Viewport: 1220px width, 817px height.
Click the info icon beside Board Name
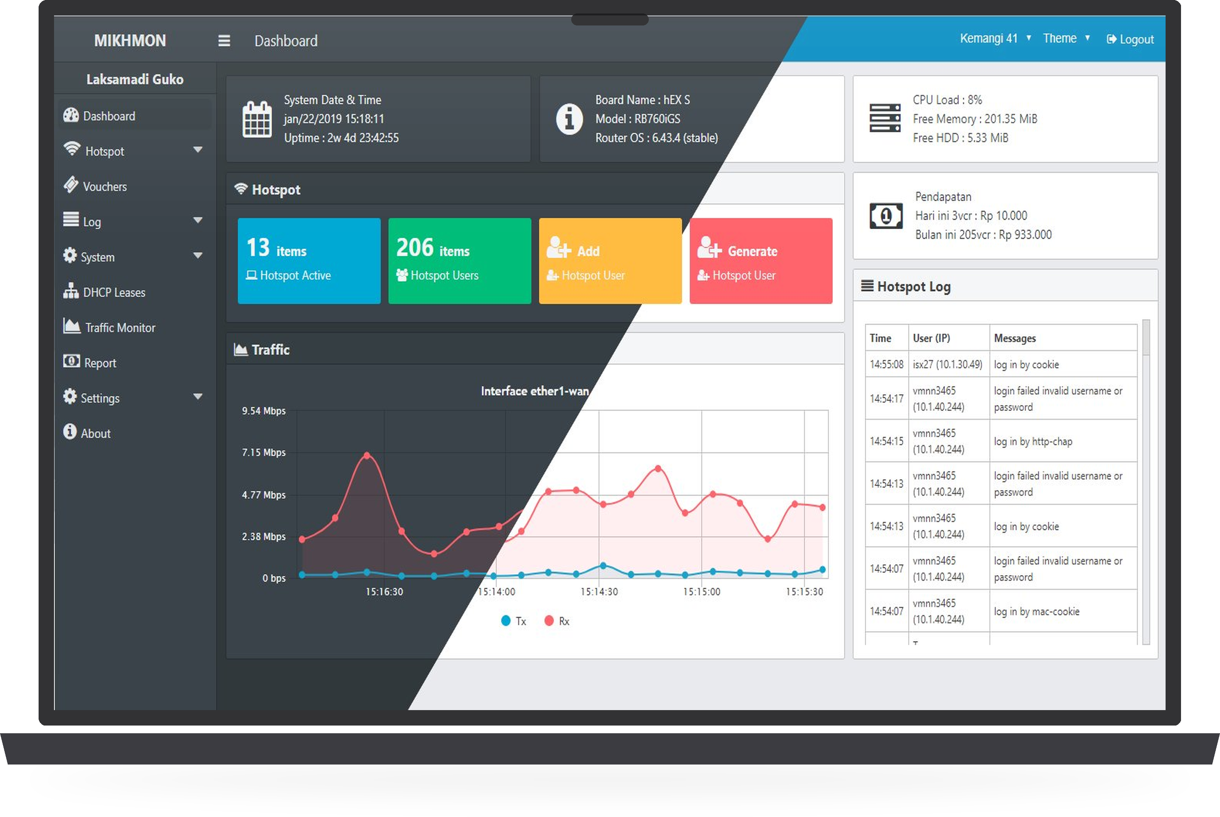point(569,119)
